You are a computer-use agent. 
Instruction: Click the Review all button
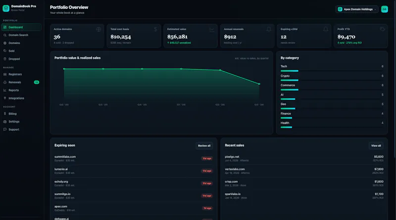(204, 146)
